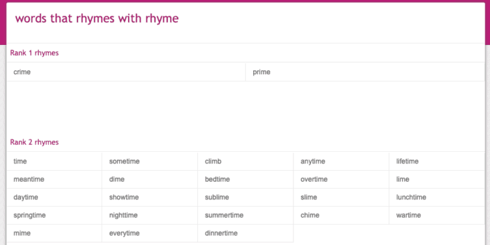Image resolution: width=490 pixels, height=245 pixels.
Task: Select the 'Rank 2 rhymes' section label
Action: pos(35,142)
